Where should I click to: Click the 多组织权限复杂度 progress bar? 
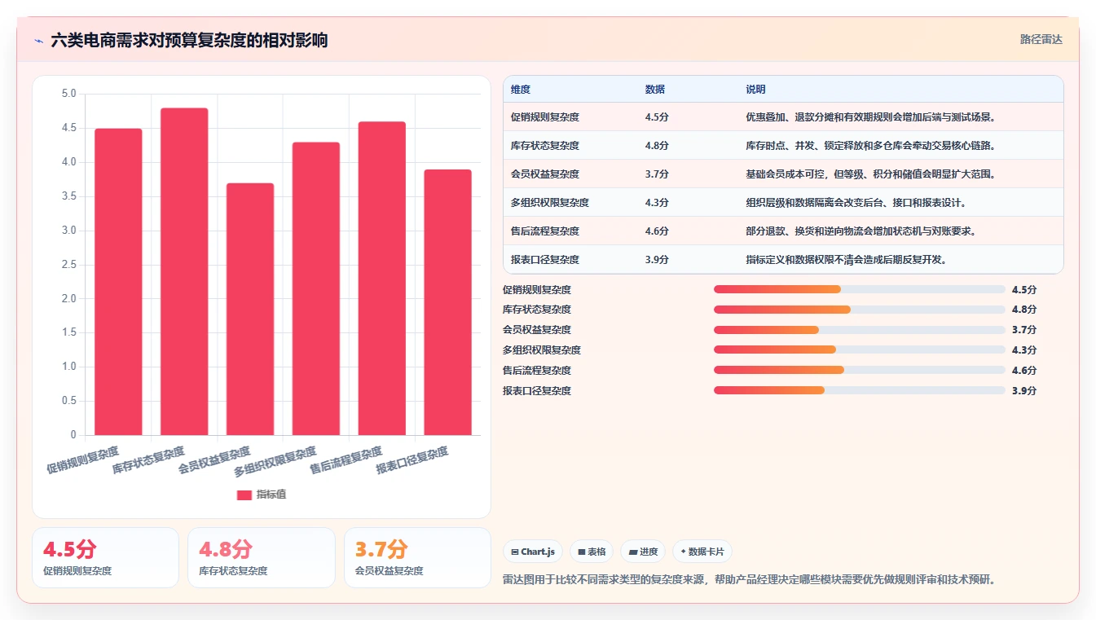point(859,350)
